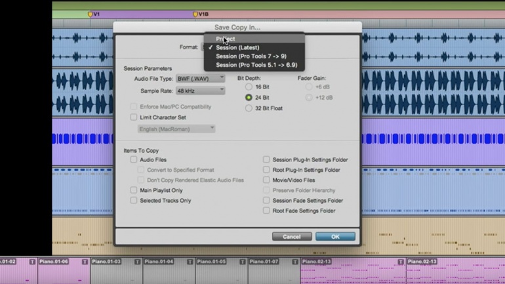Pick Session (Pro Tools 5.1 -> 6.9) format
505x284 pixels.
[256, 65]
